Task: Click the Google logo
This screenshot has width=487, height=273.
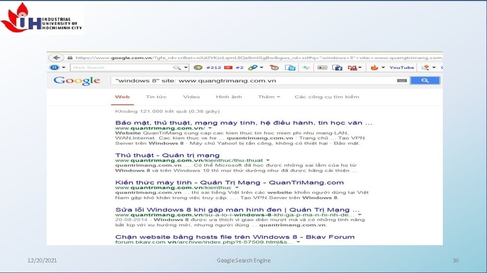Action: click(x=77, y=81)
